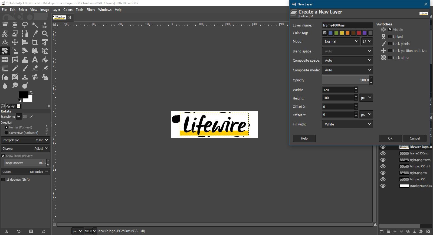The width and height of the screenshot is (433, 235).
Task: Open the Offset Y unit px dropdown
Action: (366, 114)
